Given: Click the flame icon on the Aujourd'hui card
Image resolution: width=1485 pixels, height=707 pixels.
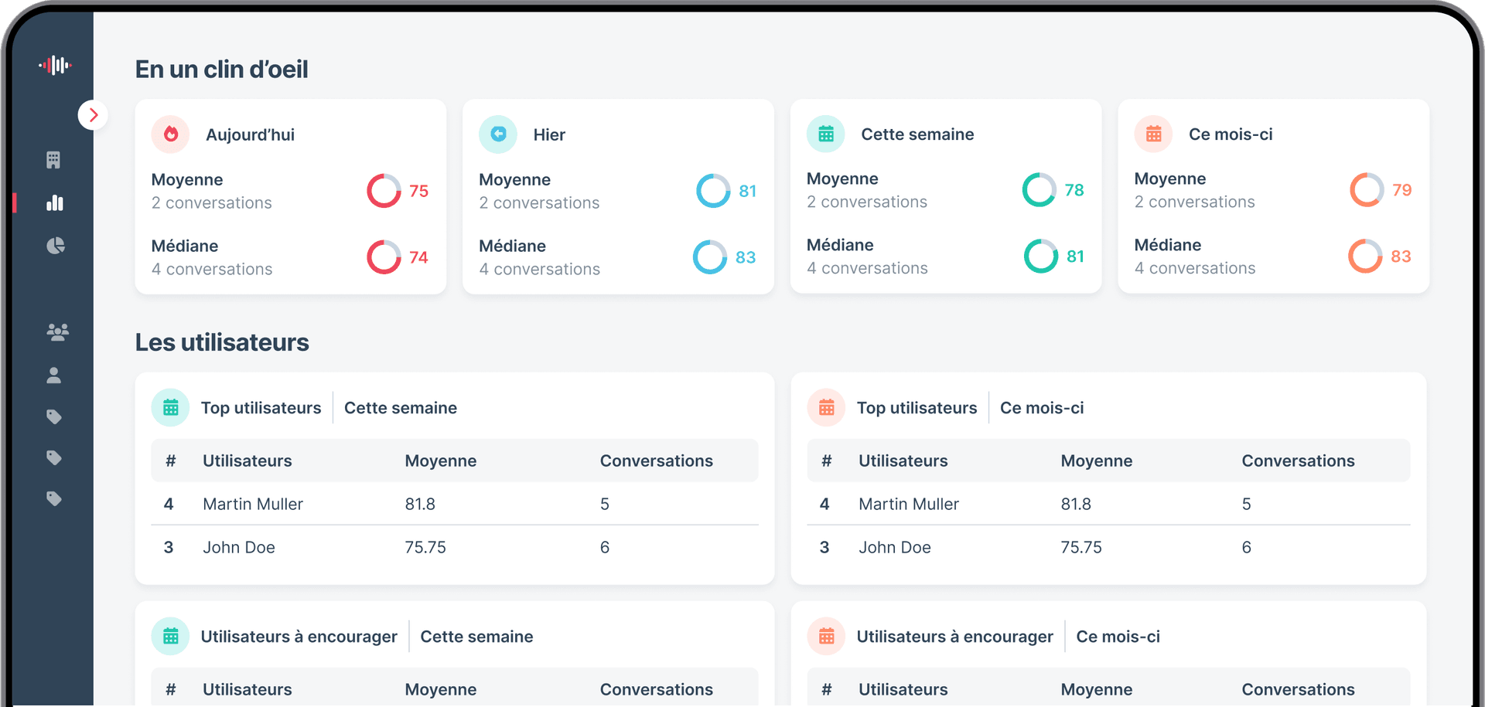Looking at the screenshot, I should pos(170,134).
